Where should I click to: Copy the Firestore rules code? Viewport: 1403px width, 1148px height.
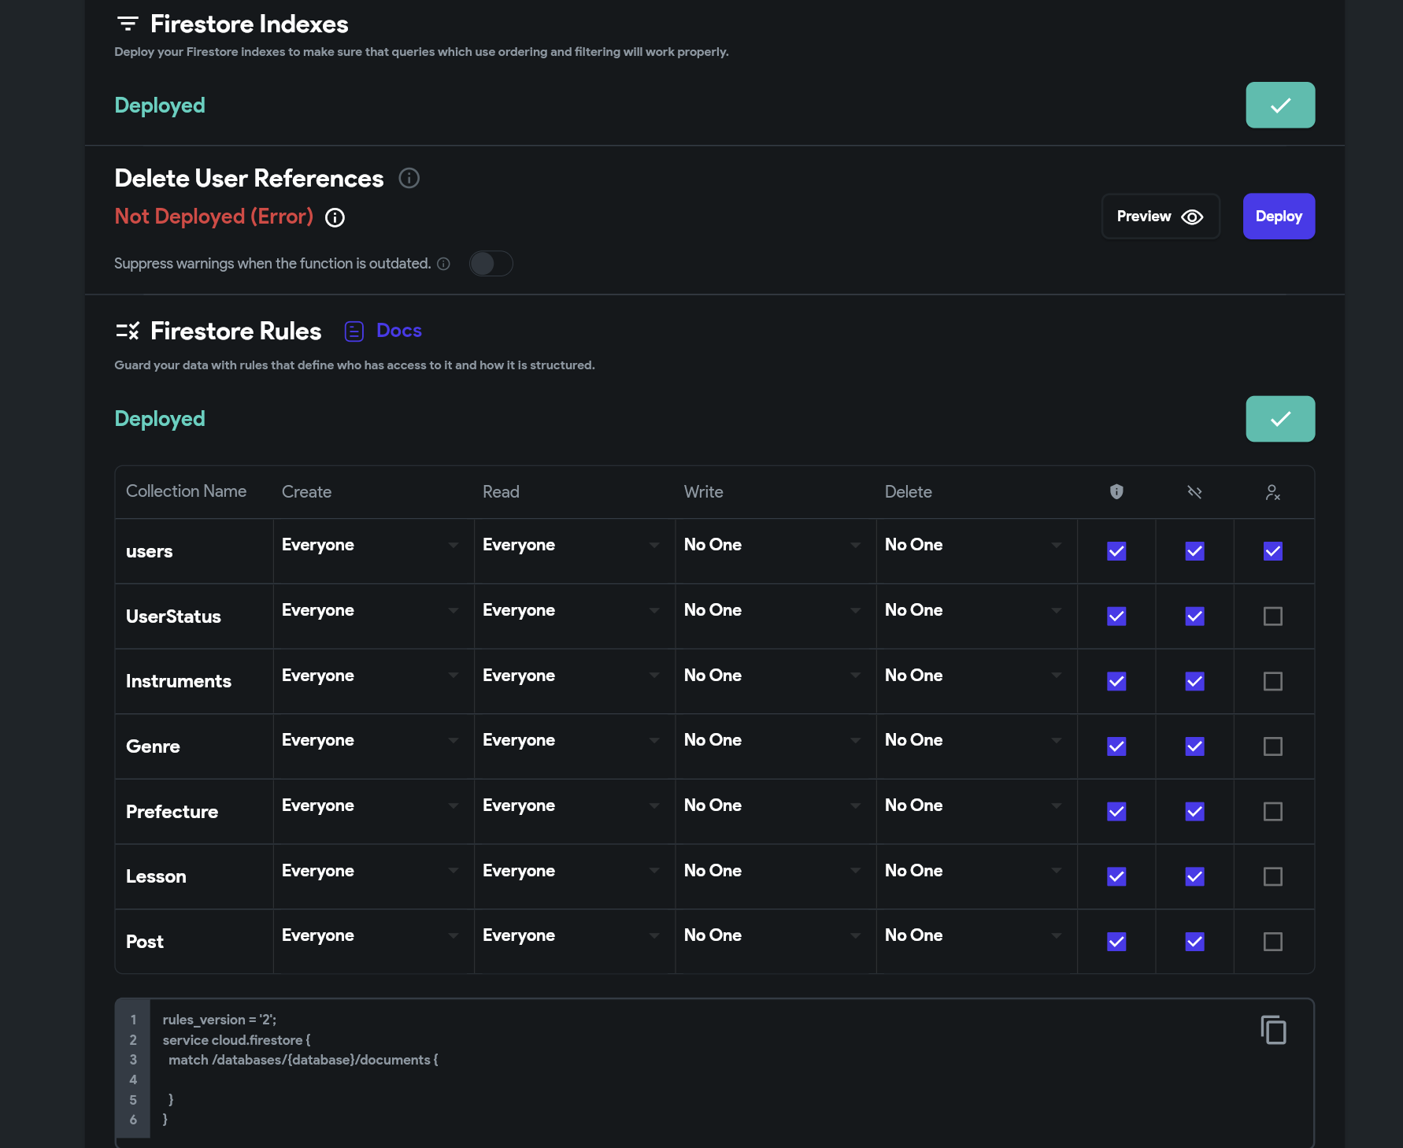tap(1272, 1030)
